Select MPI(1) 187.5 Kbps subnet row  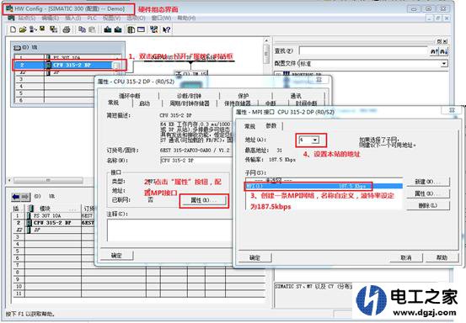tap(324, 186)
